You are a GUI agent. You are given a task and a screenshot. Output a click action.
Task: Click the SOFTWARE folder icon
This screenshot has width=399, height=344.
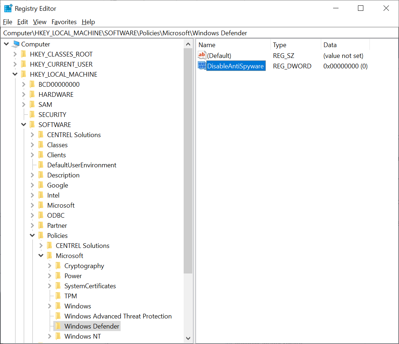click(32, 125)
